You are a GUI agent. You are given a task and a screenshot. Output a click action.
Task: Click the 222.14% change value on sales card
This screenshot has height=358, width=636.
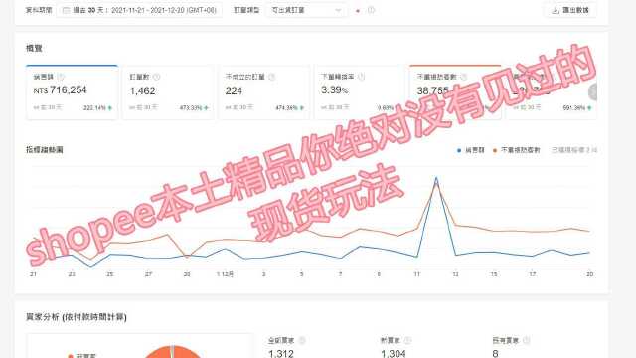pos(94,108)
